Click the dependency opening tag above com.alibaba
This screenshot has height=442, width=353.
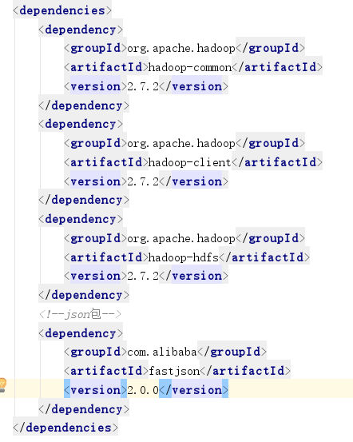81,333
